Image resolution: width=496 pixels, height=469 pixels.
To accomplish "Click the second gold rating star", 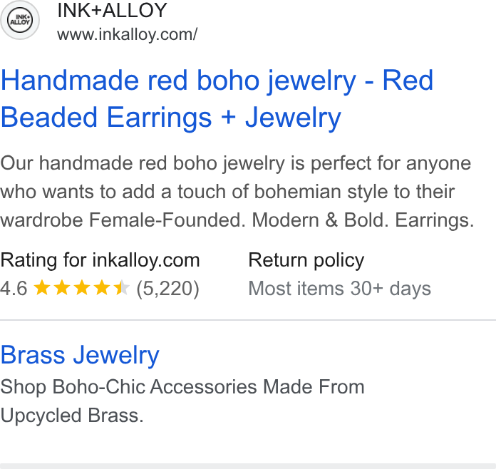I will tap(62, 288).
